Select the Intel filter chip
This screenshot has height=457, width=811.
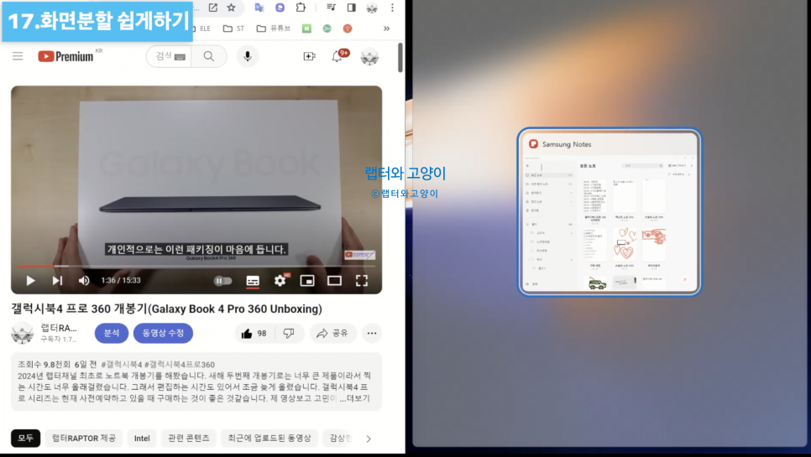[142, 438]
